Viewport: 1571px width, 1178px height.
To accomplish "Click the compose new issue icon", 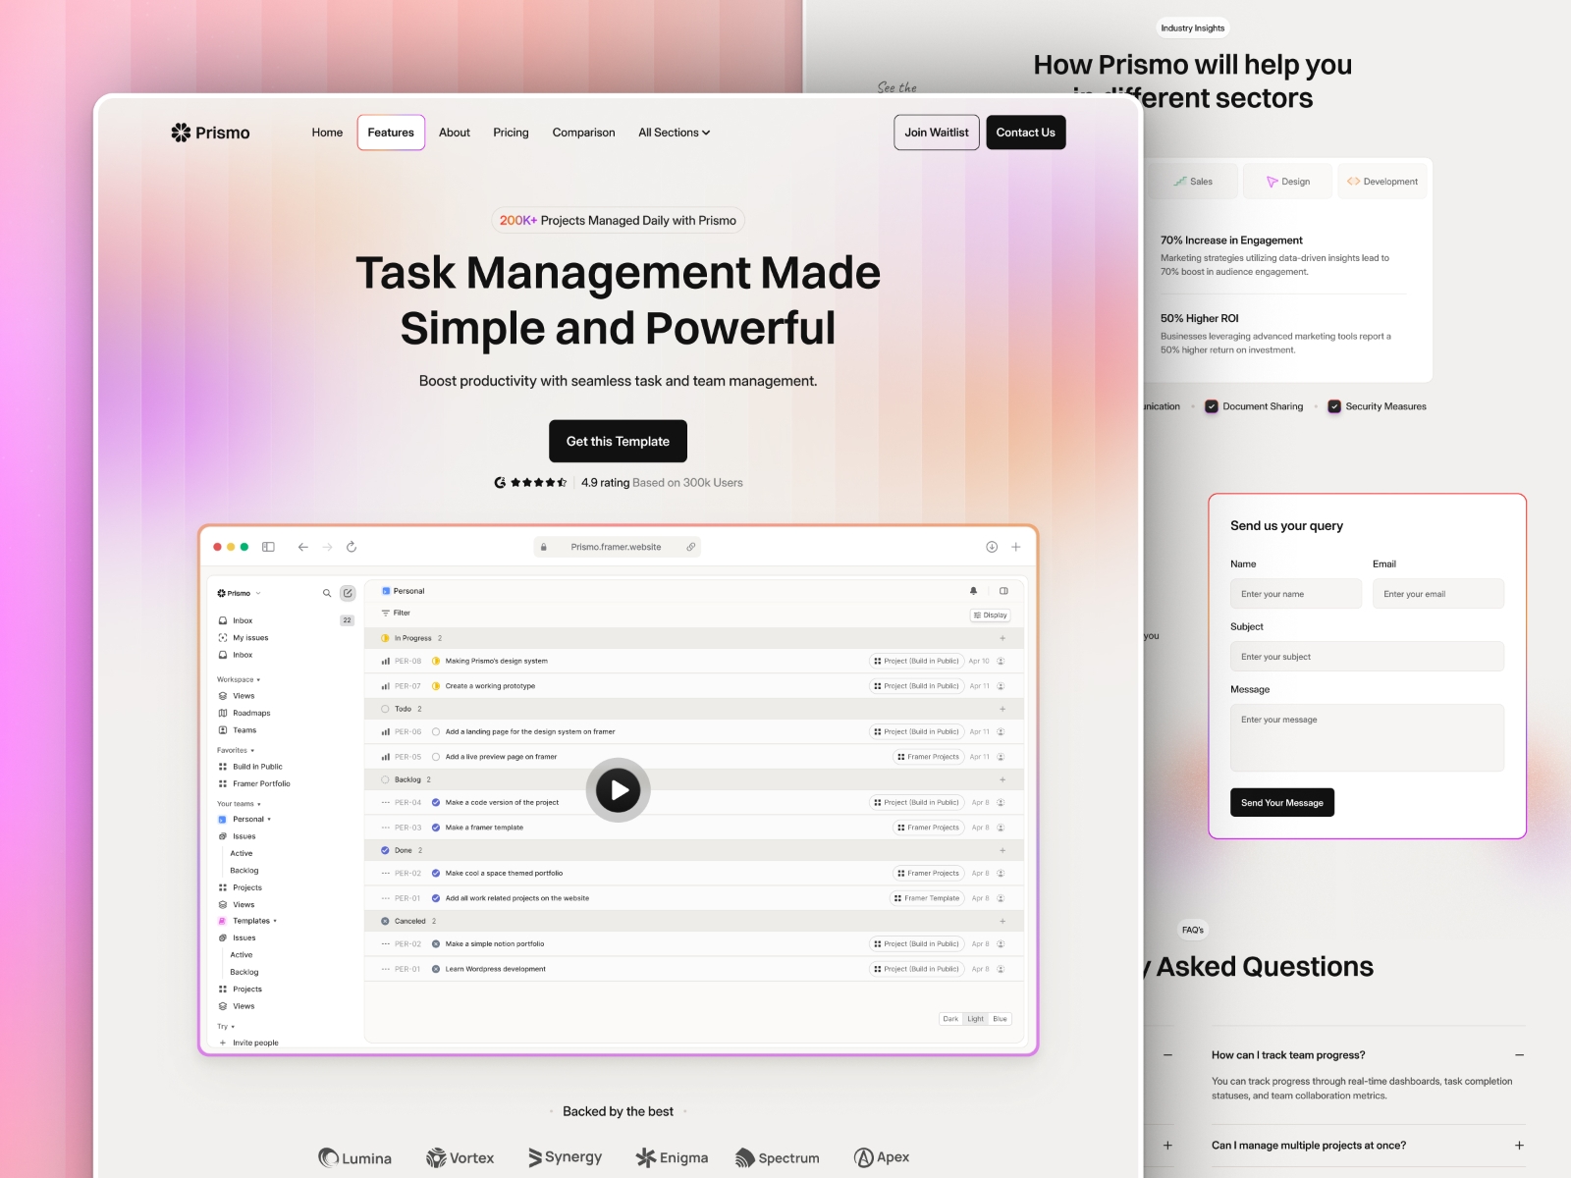I will pos(348,593).
